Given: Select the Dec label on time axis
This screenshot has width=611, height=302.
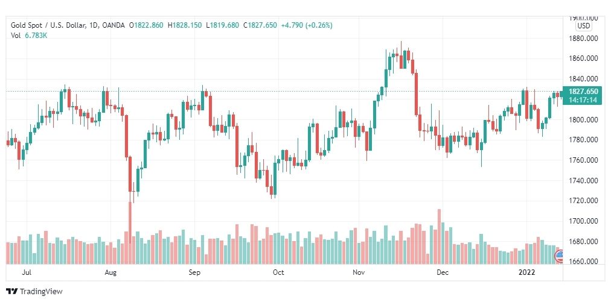Looking at the screenshot, I should point(443,272).
